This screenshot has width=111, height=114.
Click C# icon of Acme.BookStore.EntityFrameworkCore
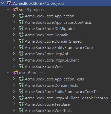pos(21,47)
